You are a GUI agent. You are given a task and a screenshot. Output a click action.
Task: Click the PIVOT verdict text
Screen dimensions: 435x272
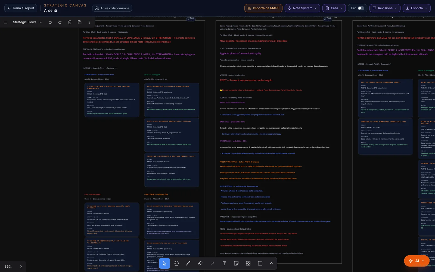click(246, 80)
